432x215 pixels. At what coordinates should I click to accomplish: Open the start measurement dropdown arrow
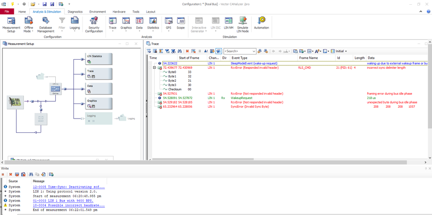click(18, 4)
